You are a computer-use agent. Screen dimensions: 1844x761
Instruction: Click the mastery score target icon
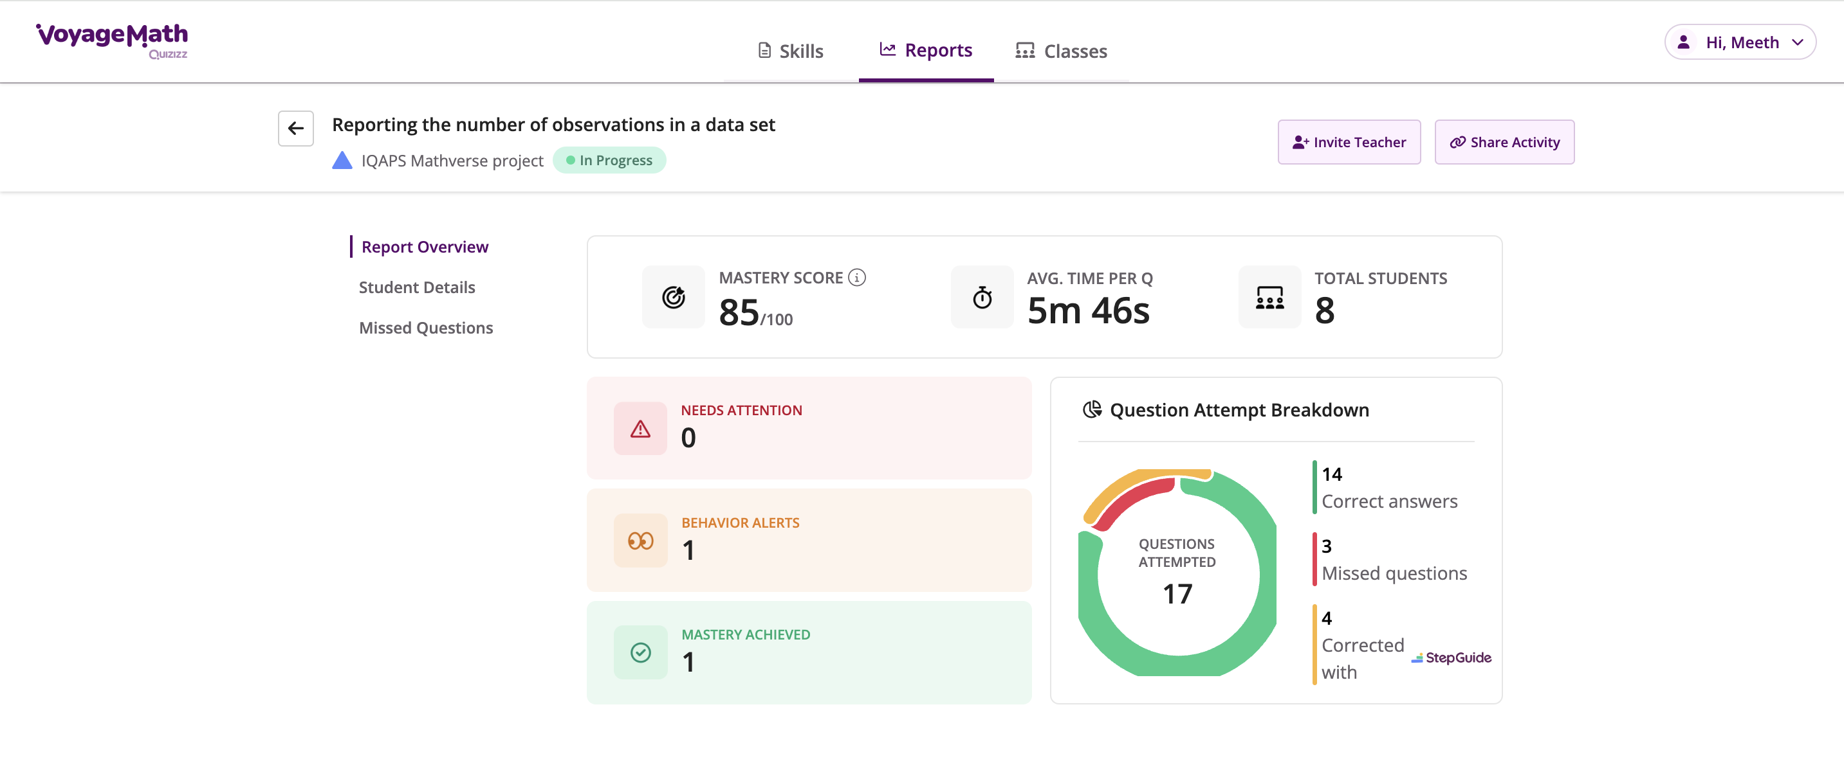[673, 297]
